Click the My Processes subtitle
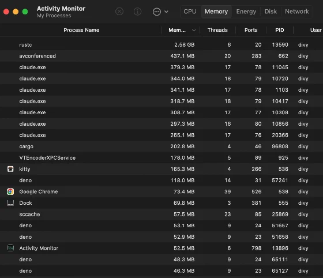This screenshot has height=278, width=323. point(54,16)
